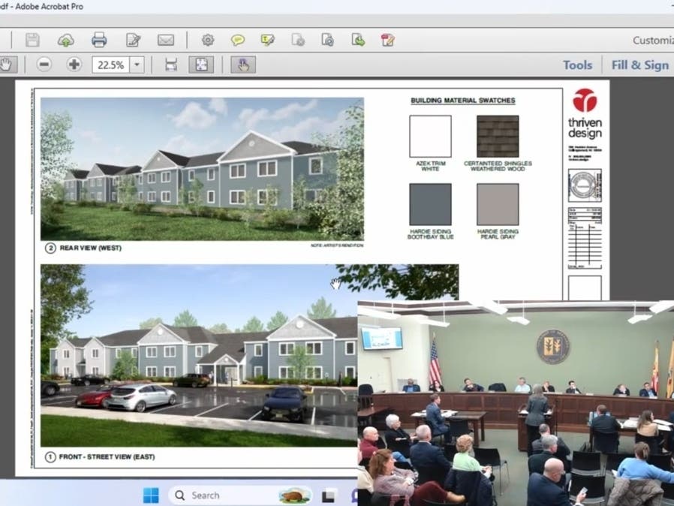
Task: Click the 22.5% zoom value field
Action: coord(110,65)
